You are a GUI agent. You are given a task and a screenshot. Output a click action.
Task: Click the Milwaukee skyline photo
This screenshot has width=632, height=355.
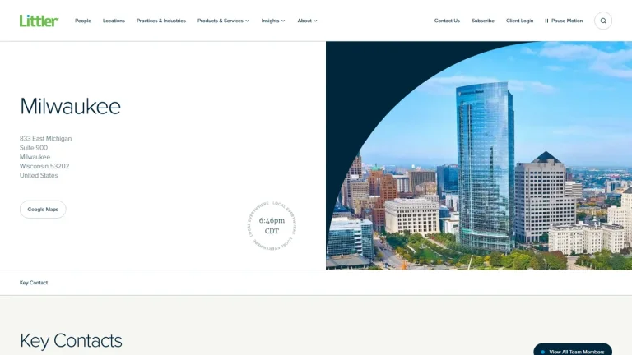coord(479,155)
